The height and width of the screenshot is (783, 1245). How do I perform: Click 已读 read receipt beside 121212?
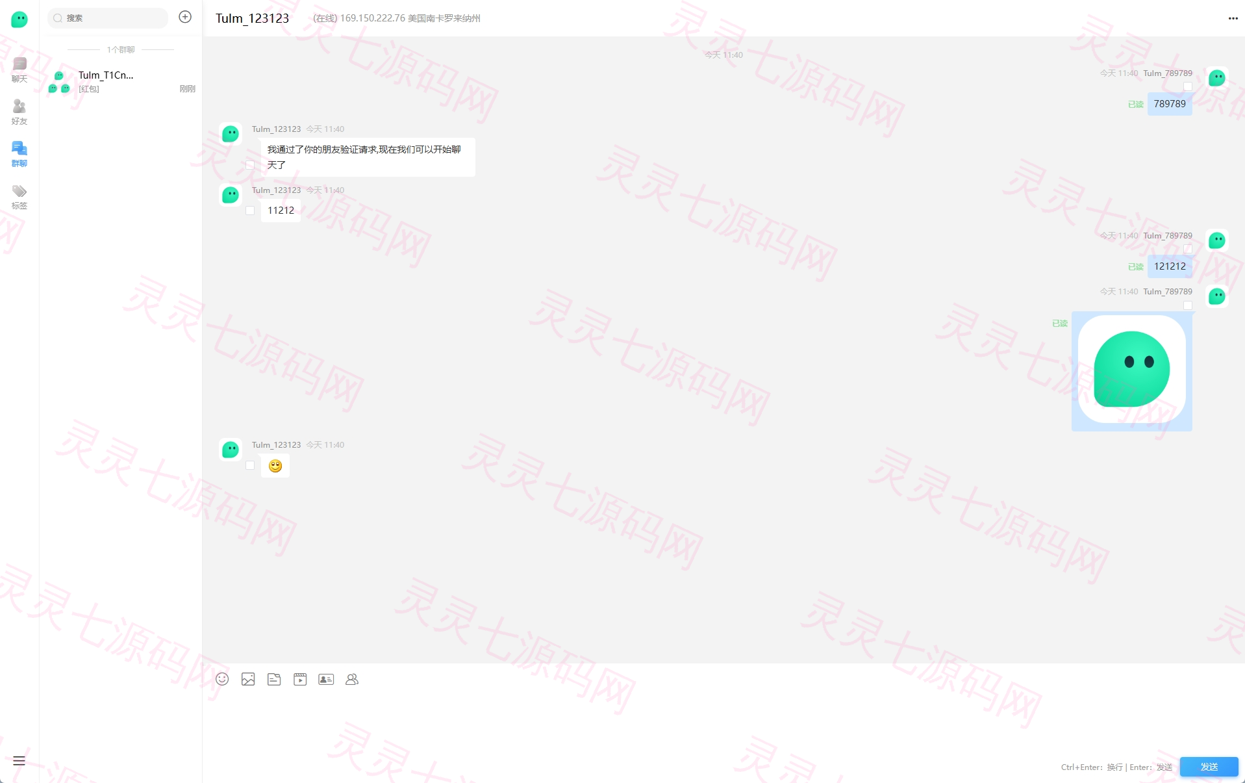tap(1135, 267)
